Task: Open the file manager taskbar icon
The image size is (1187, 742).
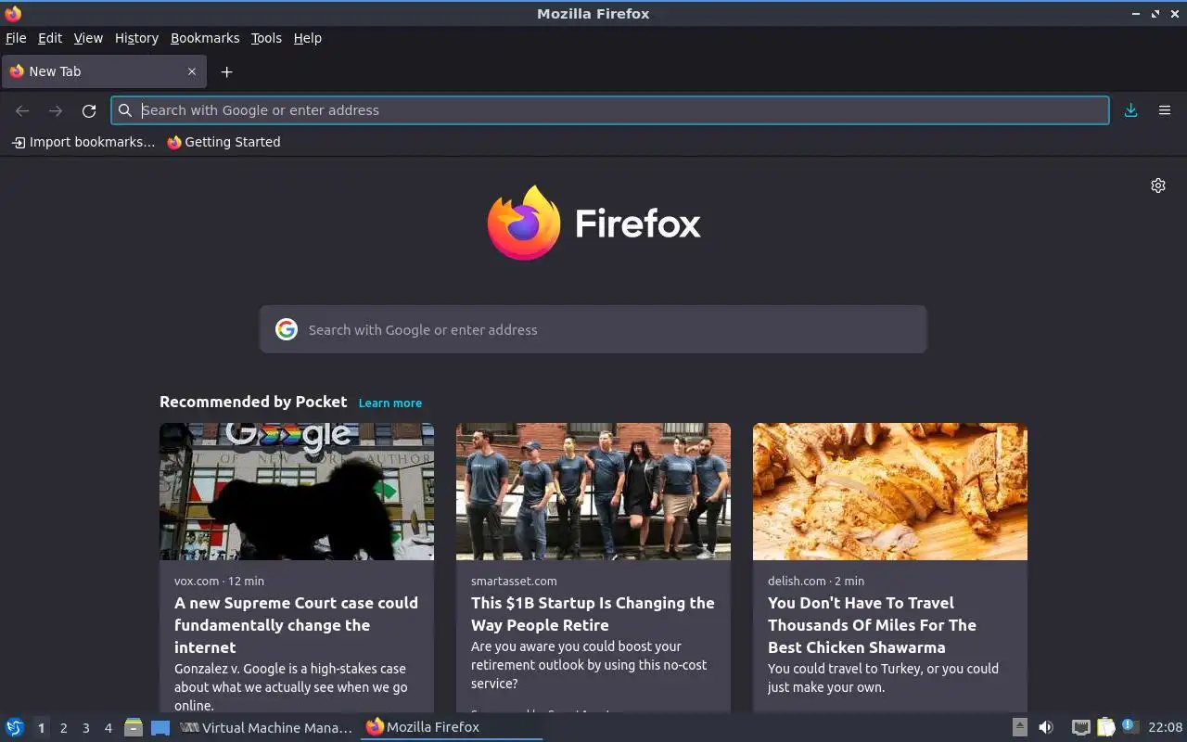Action: pos(134,727)
